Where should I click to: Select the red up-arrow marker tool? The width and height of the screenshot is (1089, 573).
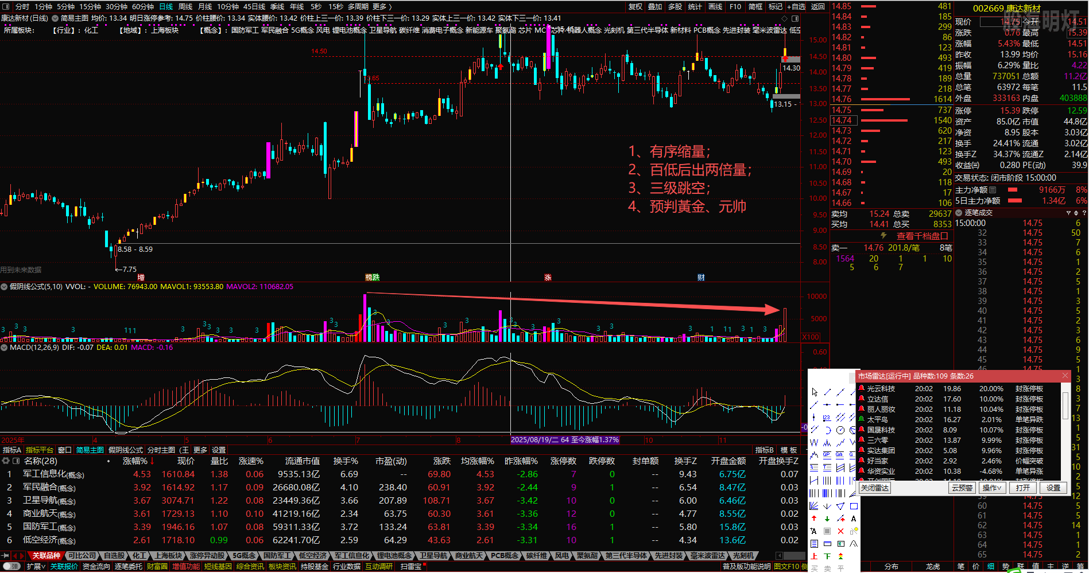pos(814,519)
